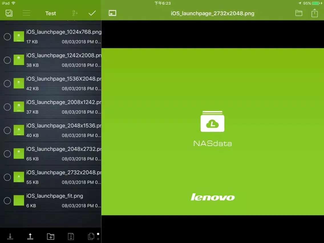The width and height of the screenshot is (324, 243).
Task: Tap the 17 KB size label
Action: click(32, 42)
